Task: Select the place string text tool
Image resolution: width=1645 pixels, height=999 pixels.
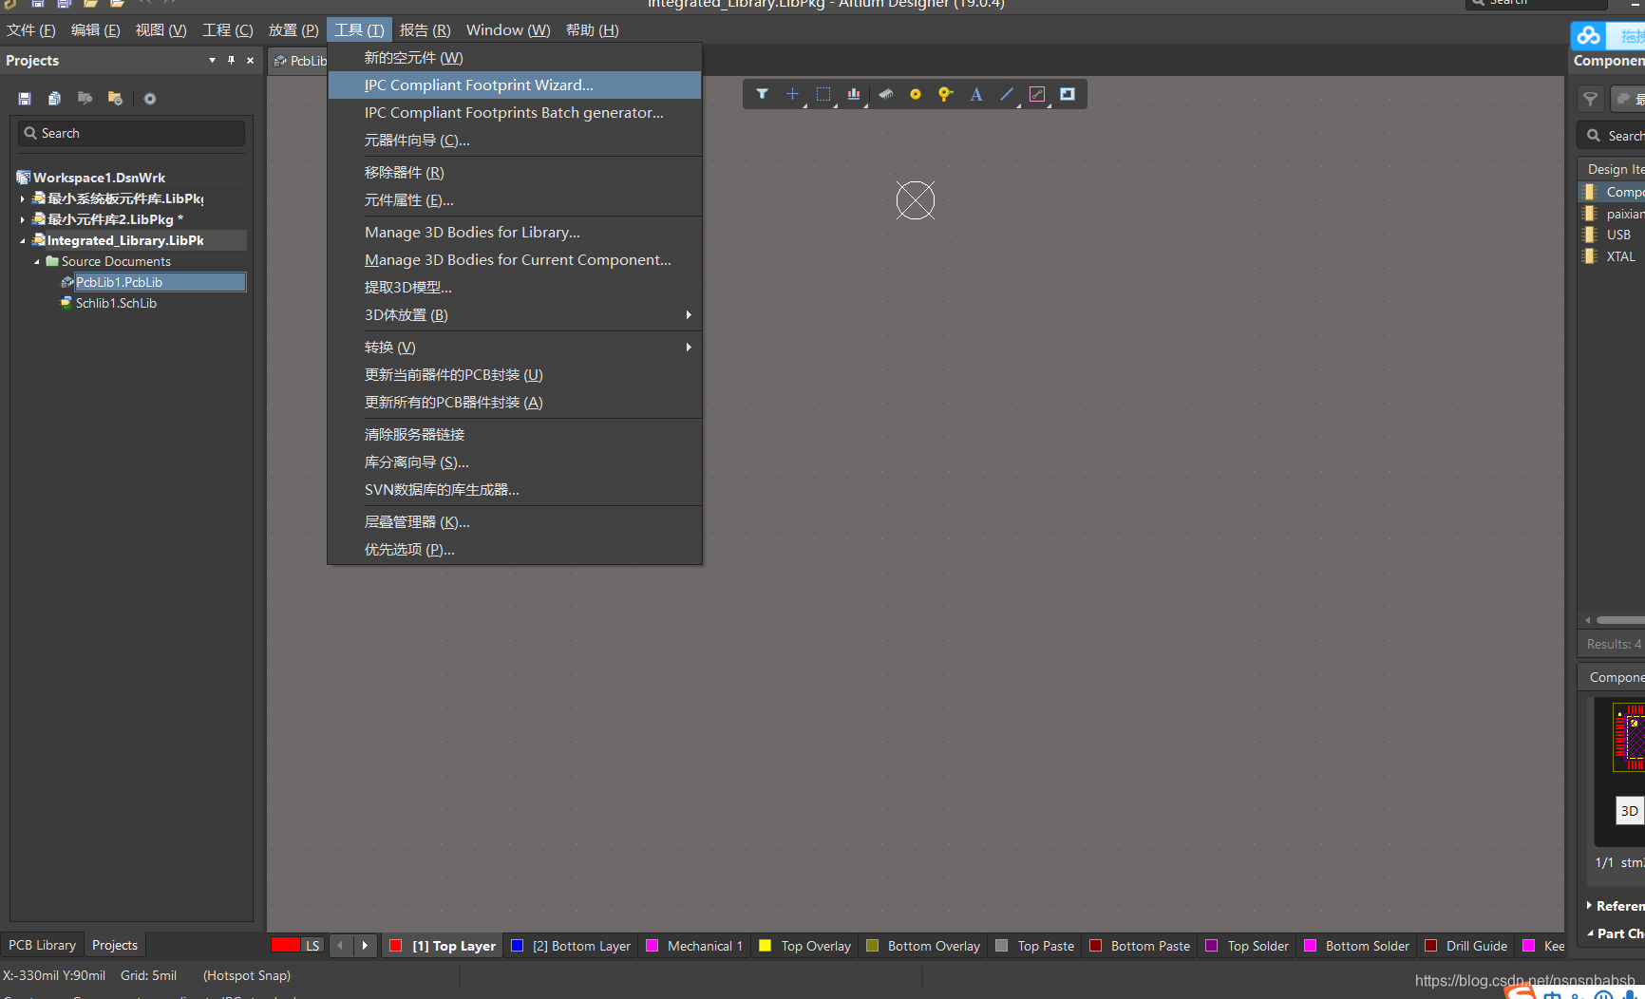Action: click(976, 94)
